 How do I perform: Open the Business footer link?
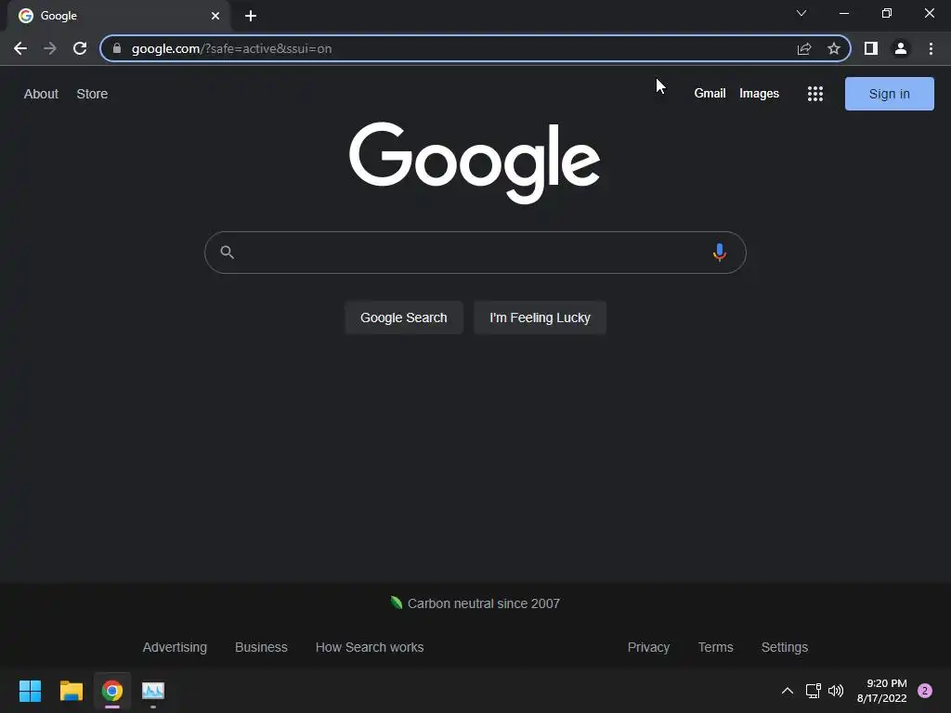[x=261, y=647]
